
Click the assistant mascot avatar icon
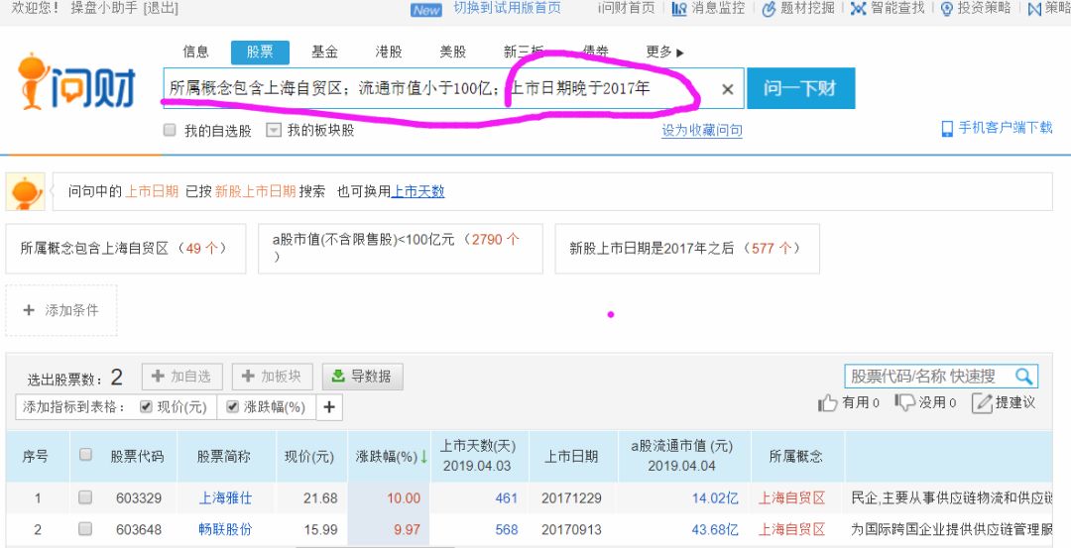(x=25, y=192)
